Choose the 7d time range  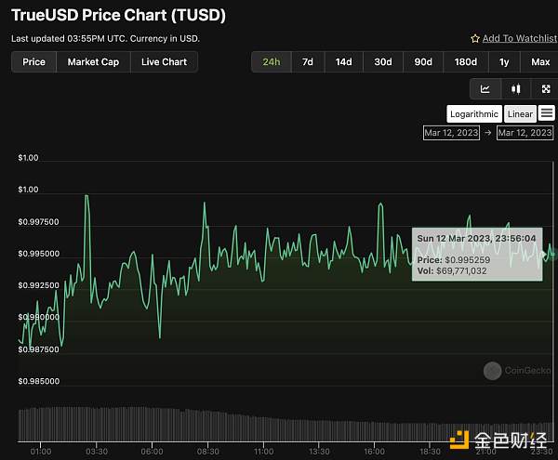[x=308, y=62]
